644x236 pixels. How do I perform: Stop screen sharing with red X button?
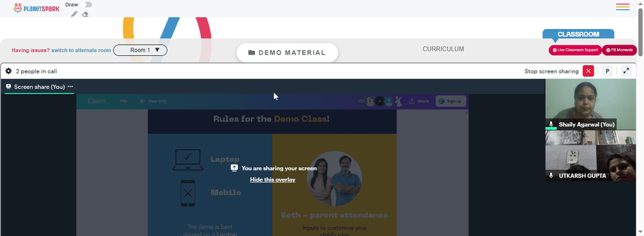[x=589, y=71]
